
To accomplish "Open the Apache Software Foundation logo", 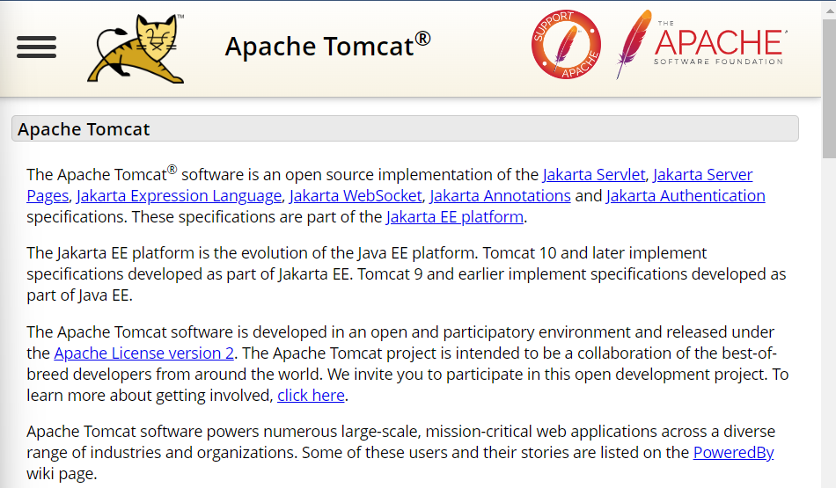I will click(x=701, y=45).
